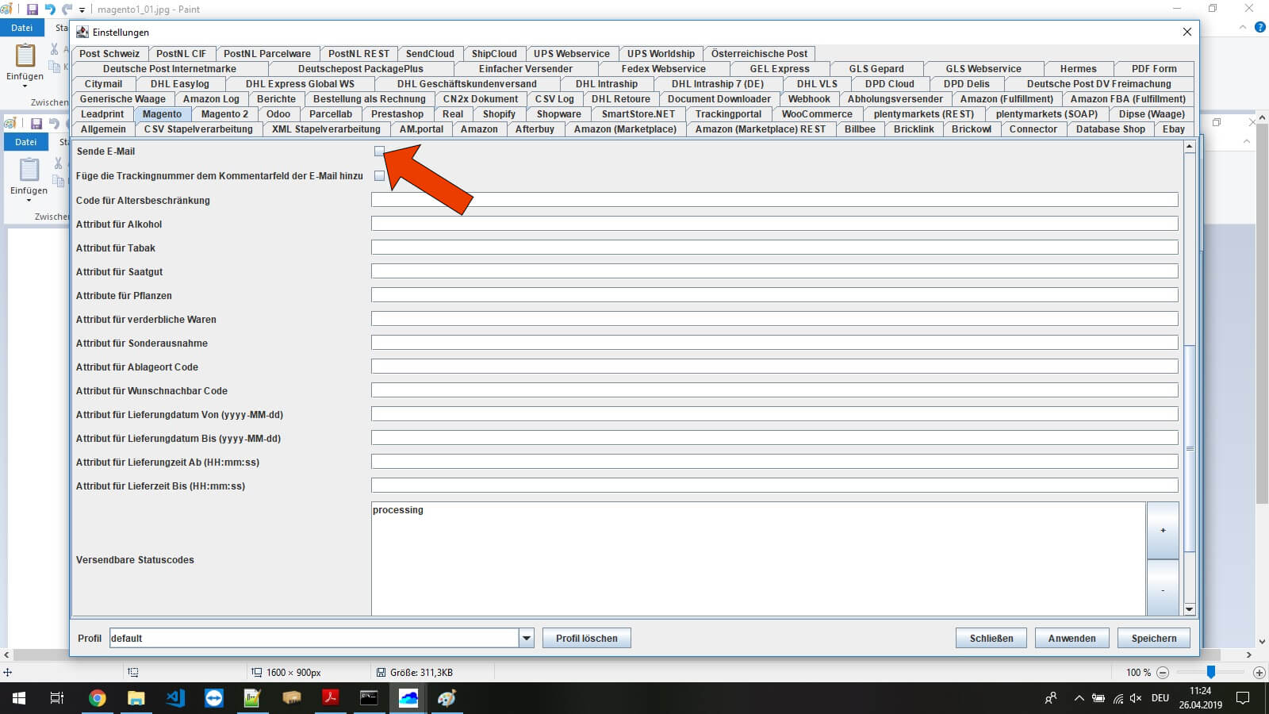Switch to the DHL Retoure tab
The image size is (1269, 714).
[x=620, y=99]
